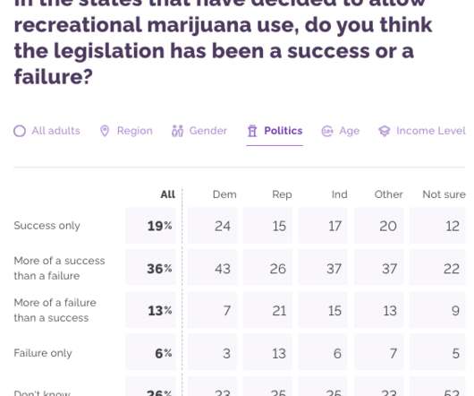The image size is (474, 396).
Task: Show the Income Level breakdown
Action: pos(422,131)
